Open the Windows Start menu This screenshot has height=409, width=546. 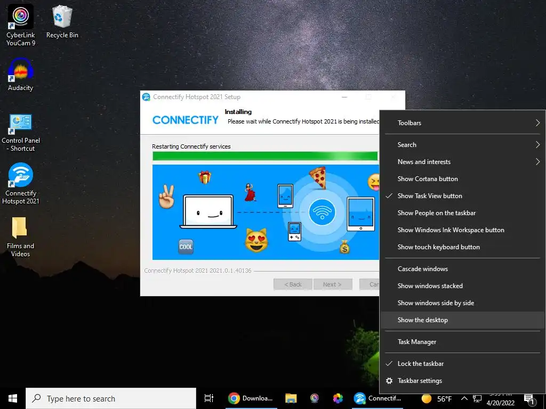[13, 398]
